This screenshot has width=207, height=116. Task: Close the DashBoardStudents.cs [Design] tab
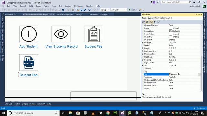point(54,15)
